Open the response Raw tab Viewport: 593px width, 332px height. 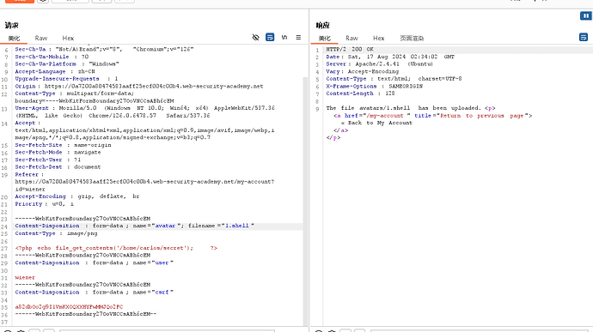click(x=352, y=38)
